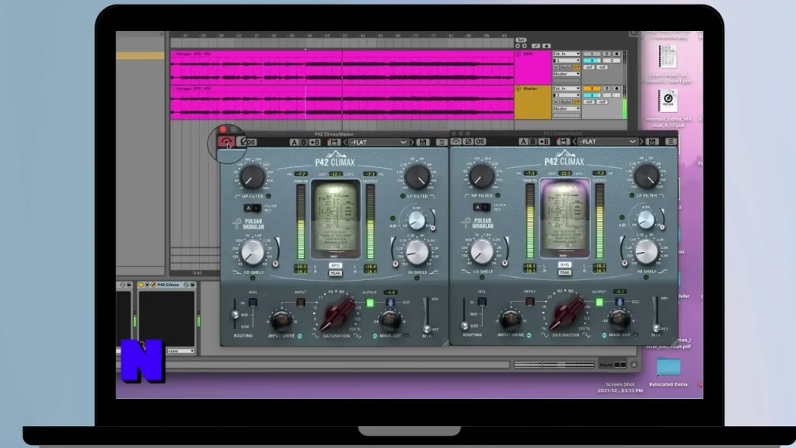Viewport: 796px width, 448px height.
Task: Open the hamburger menu in left P42 Climax
Action: (442, 143)
